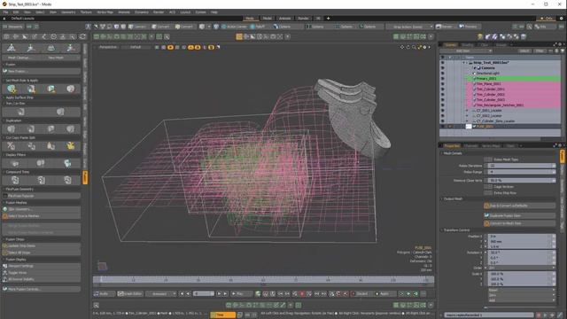Click the scissors icon in Cut Copy Paste Split row
Screen dimensions: 567x319
pyautogui.click(x=12, y=145)
